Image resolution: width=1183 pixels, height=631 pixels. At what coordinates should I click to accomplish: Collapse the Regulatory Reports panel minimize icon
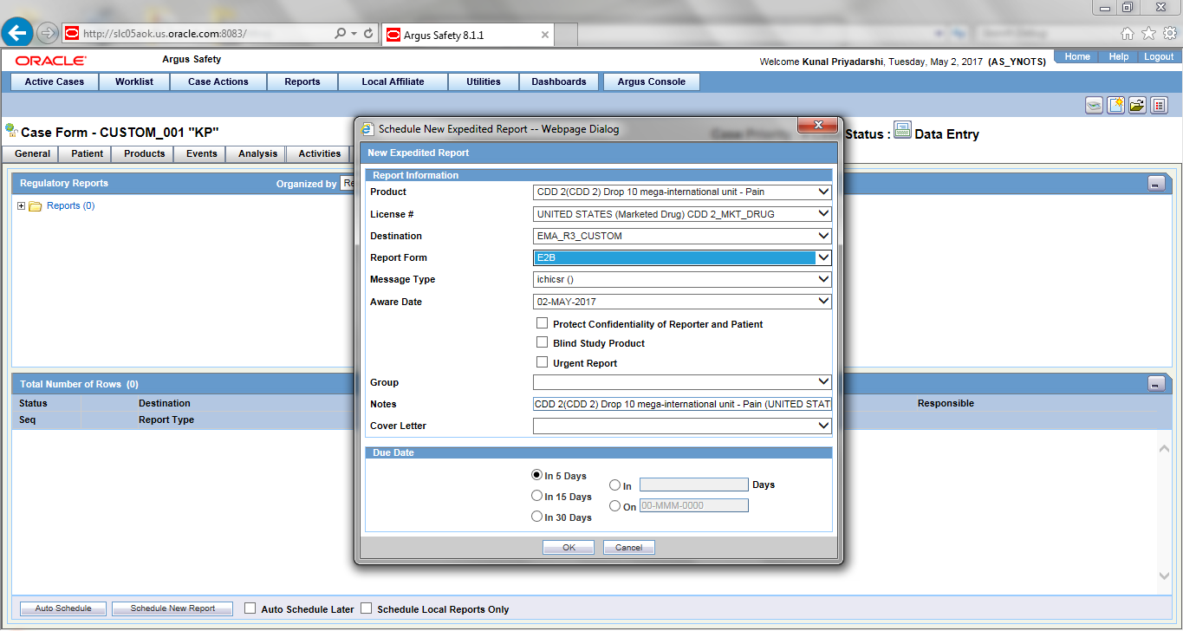1156,184
